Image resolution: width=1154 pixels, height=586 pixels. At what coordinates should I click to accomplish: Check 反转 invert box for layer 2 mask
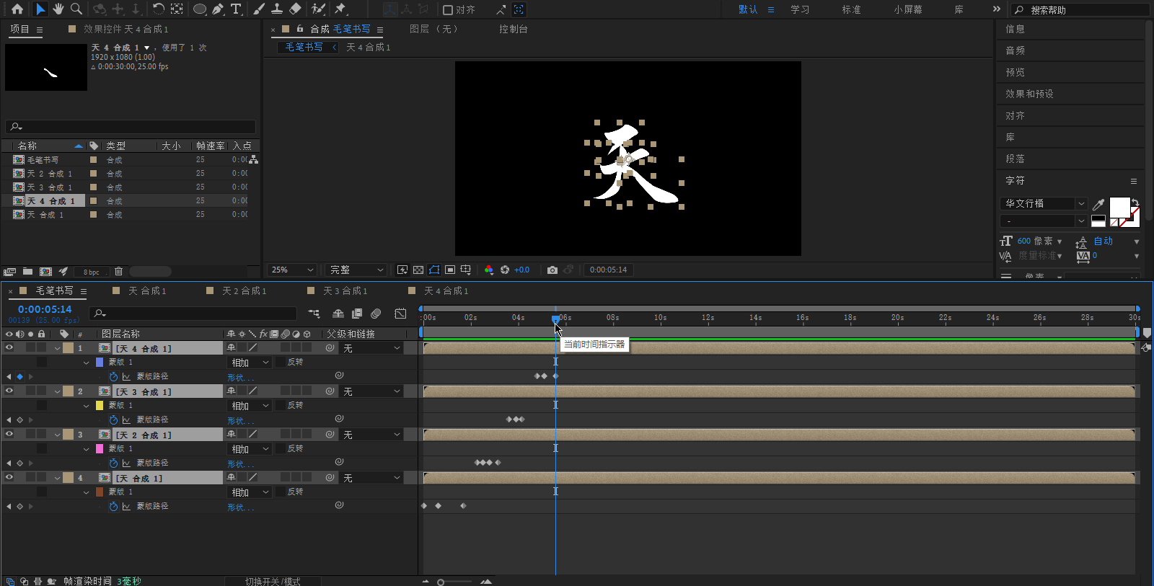[279, 406]
